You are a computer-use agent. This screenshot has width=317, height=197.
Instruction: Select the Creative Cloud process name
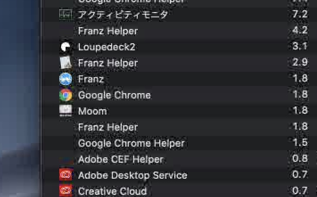[112, 191]
